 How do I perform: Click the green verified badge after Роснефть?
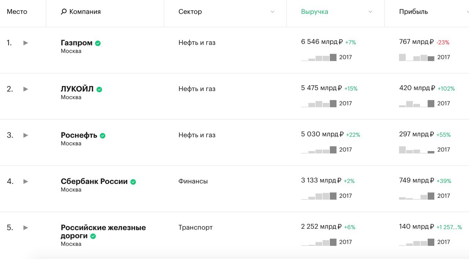coord(103,136)
